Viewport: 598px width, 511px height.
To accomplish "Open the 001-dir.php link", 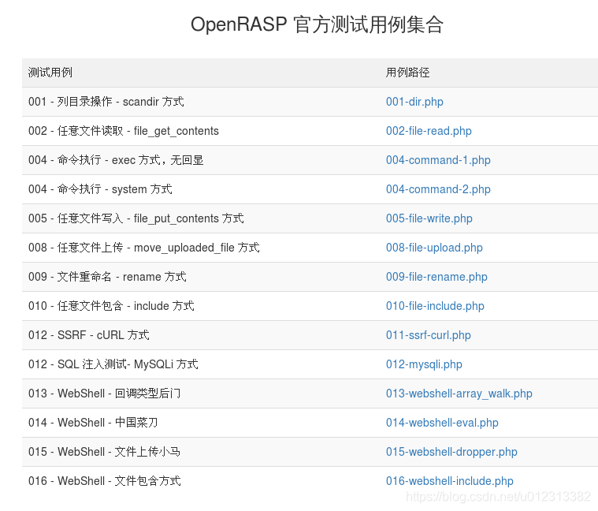I will click(414, 102).
